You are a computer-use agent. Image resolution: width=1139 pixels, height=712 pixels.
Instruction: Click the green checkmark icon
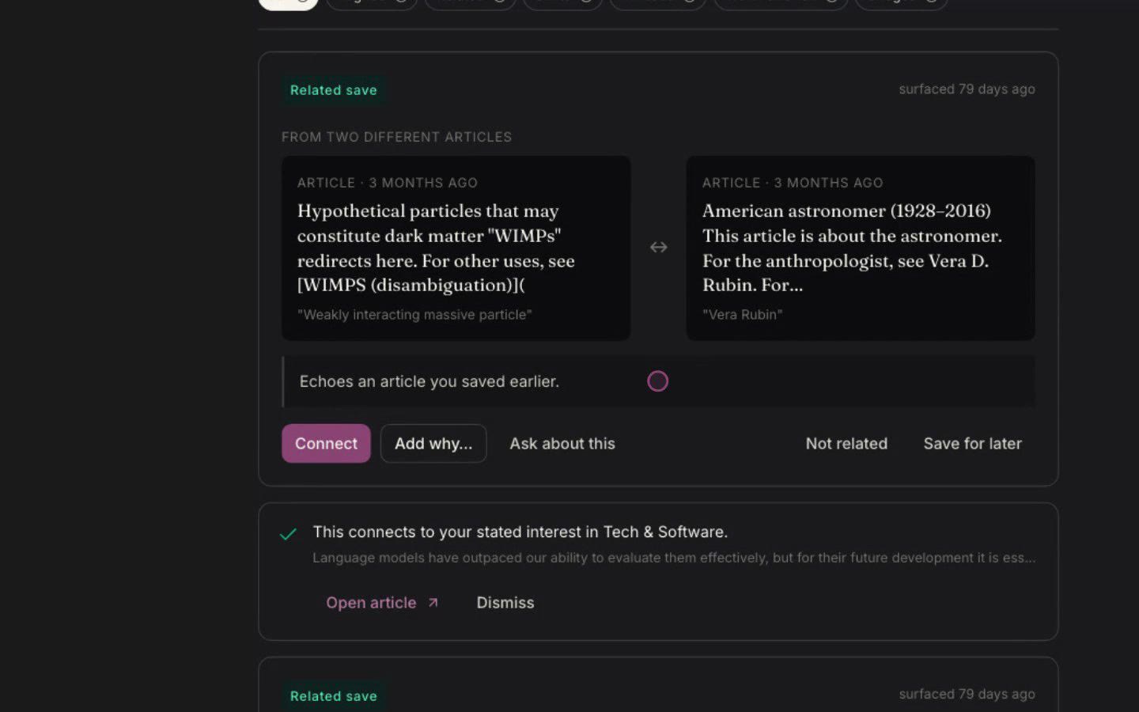tap(288, 534)
